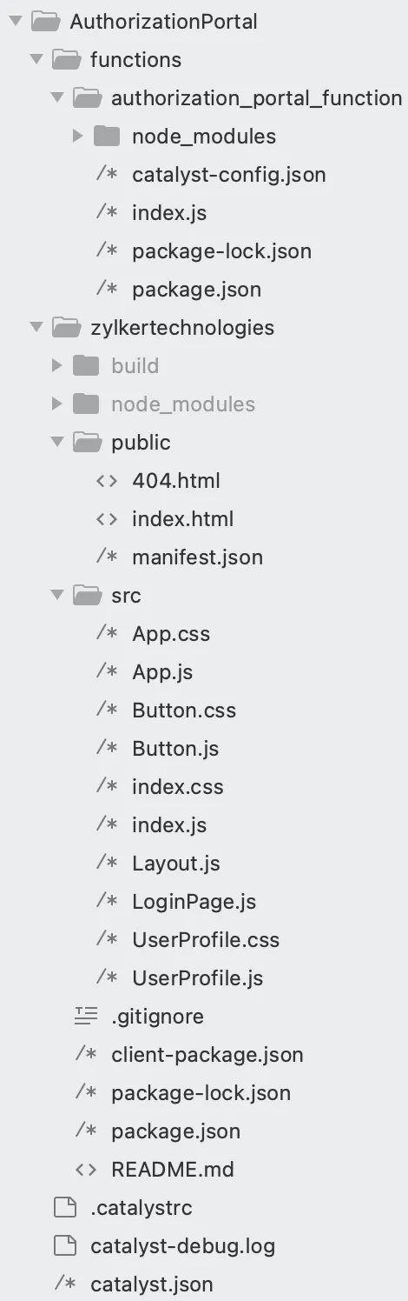Click the public folder icon
The width and height of the screenshot is (408, 1301).
tap(87, 443)
